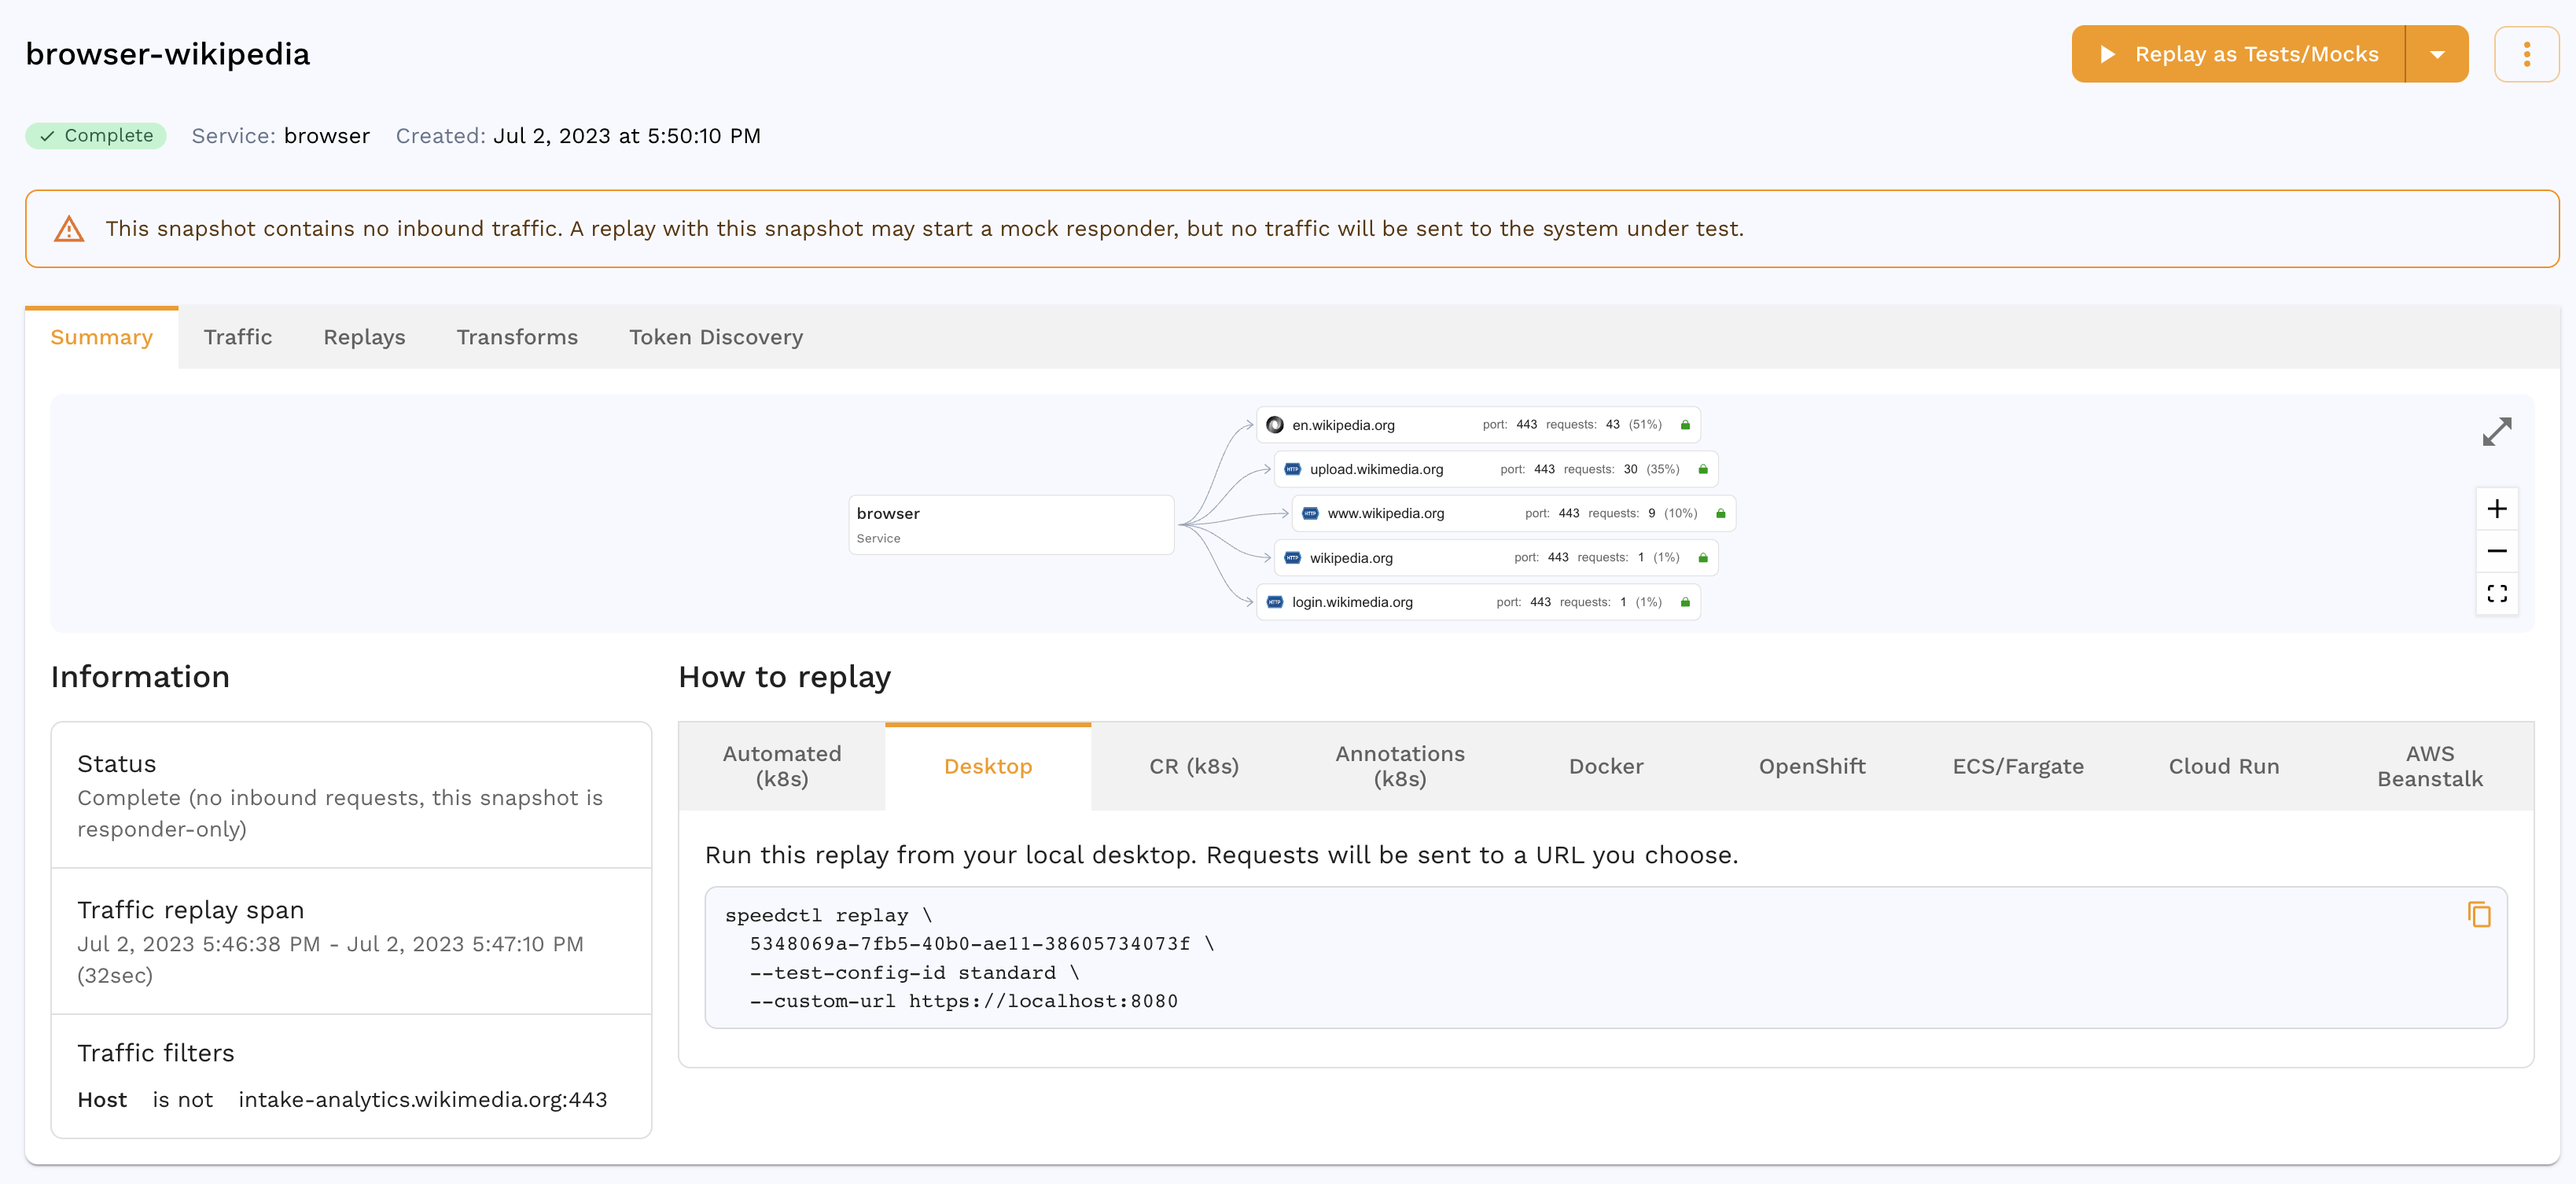Select the CR (k8s) replay tab

(1194, 766)
